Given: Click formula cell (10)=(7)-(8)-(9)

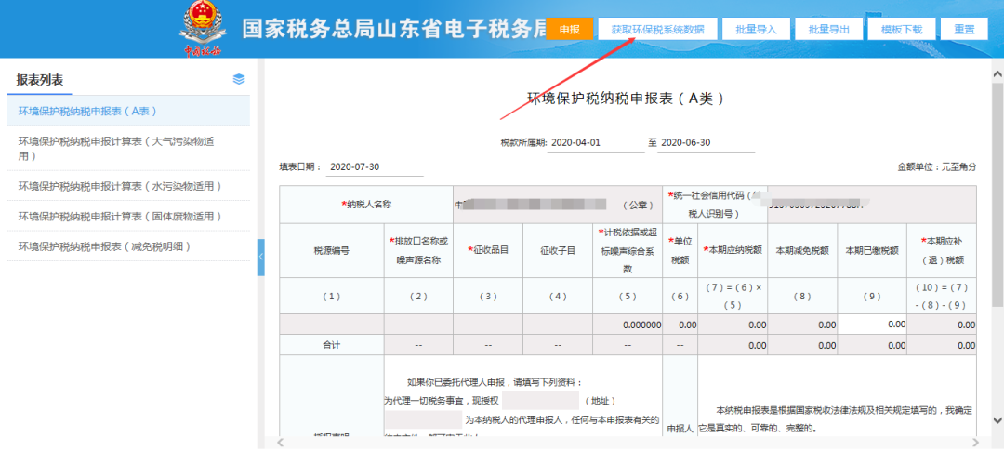Looking at the screenshot, I should (942, 296).
